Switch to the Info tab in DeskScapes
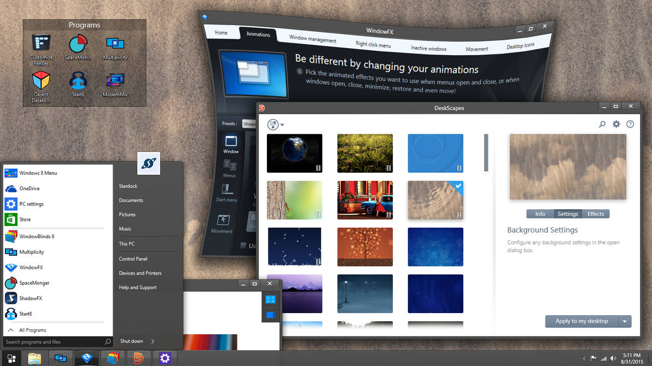Screen dimensions: 652x366 click(540, 214)
